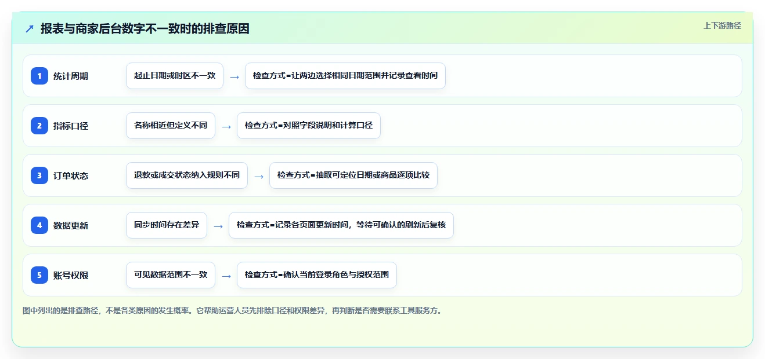This screenshot has width=765, height=359.
Task: Select step badge number 1
Action: pyautogui.click(x=39, y=75)
